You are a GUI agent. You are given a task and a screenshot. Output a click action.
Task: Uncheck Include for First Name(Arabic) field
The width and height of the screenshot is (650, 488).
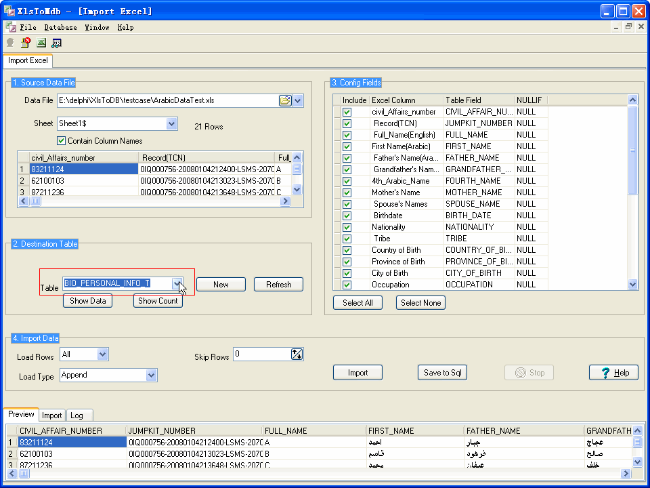coord(347,146)
